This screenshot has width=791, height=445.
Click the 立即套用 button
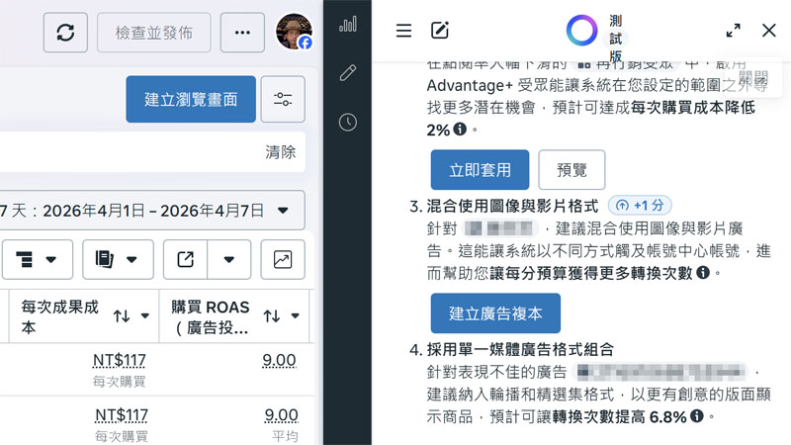pos(480,170)
